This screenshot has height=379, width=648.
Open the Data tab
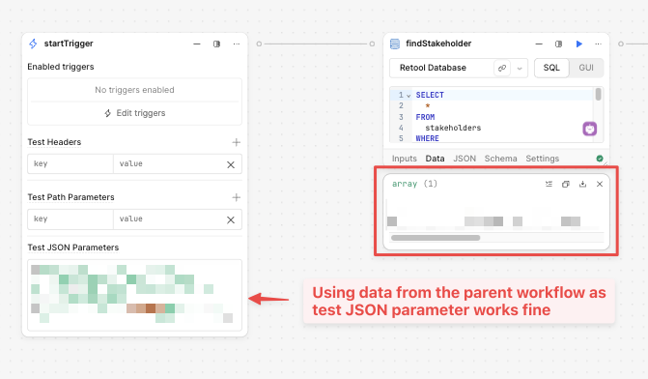(x=436, y=159)
